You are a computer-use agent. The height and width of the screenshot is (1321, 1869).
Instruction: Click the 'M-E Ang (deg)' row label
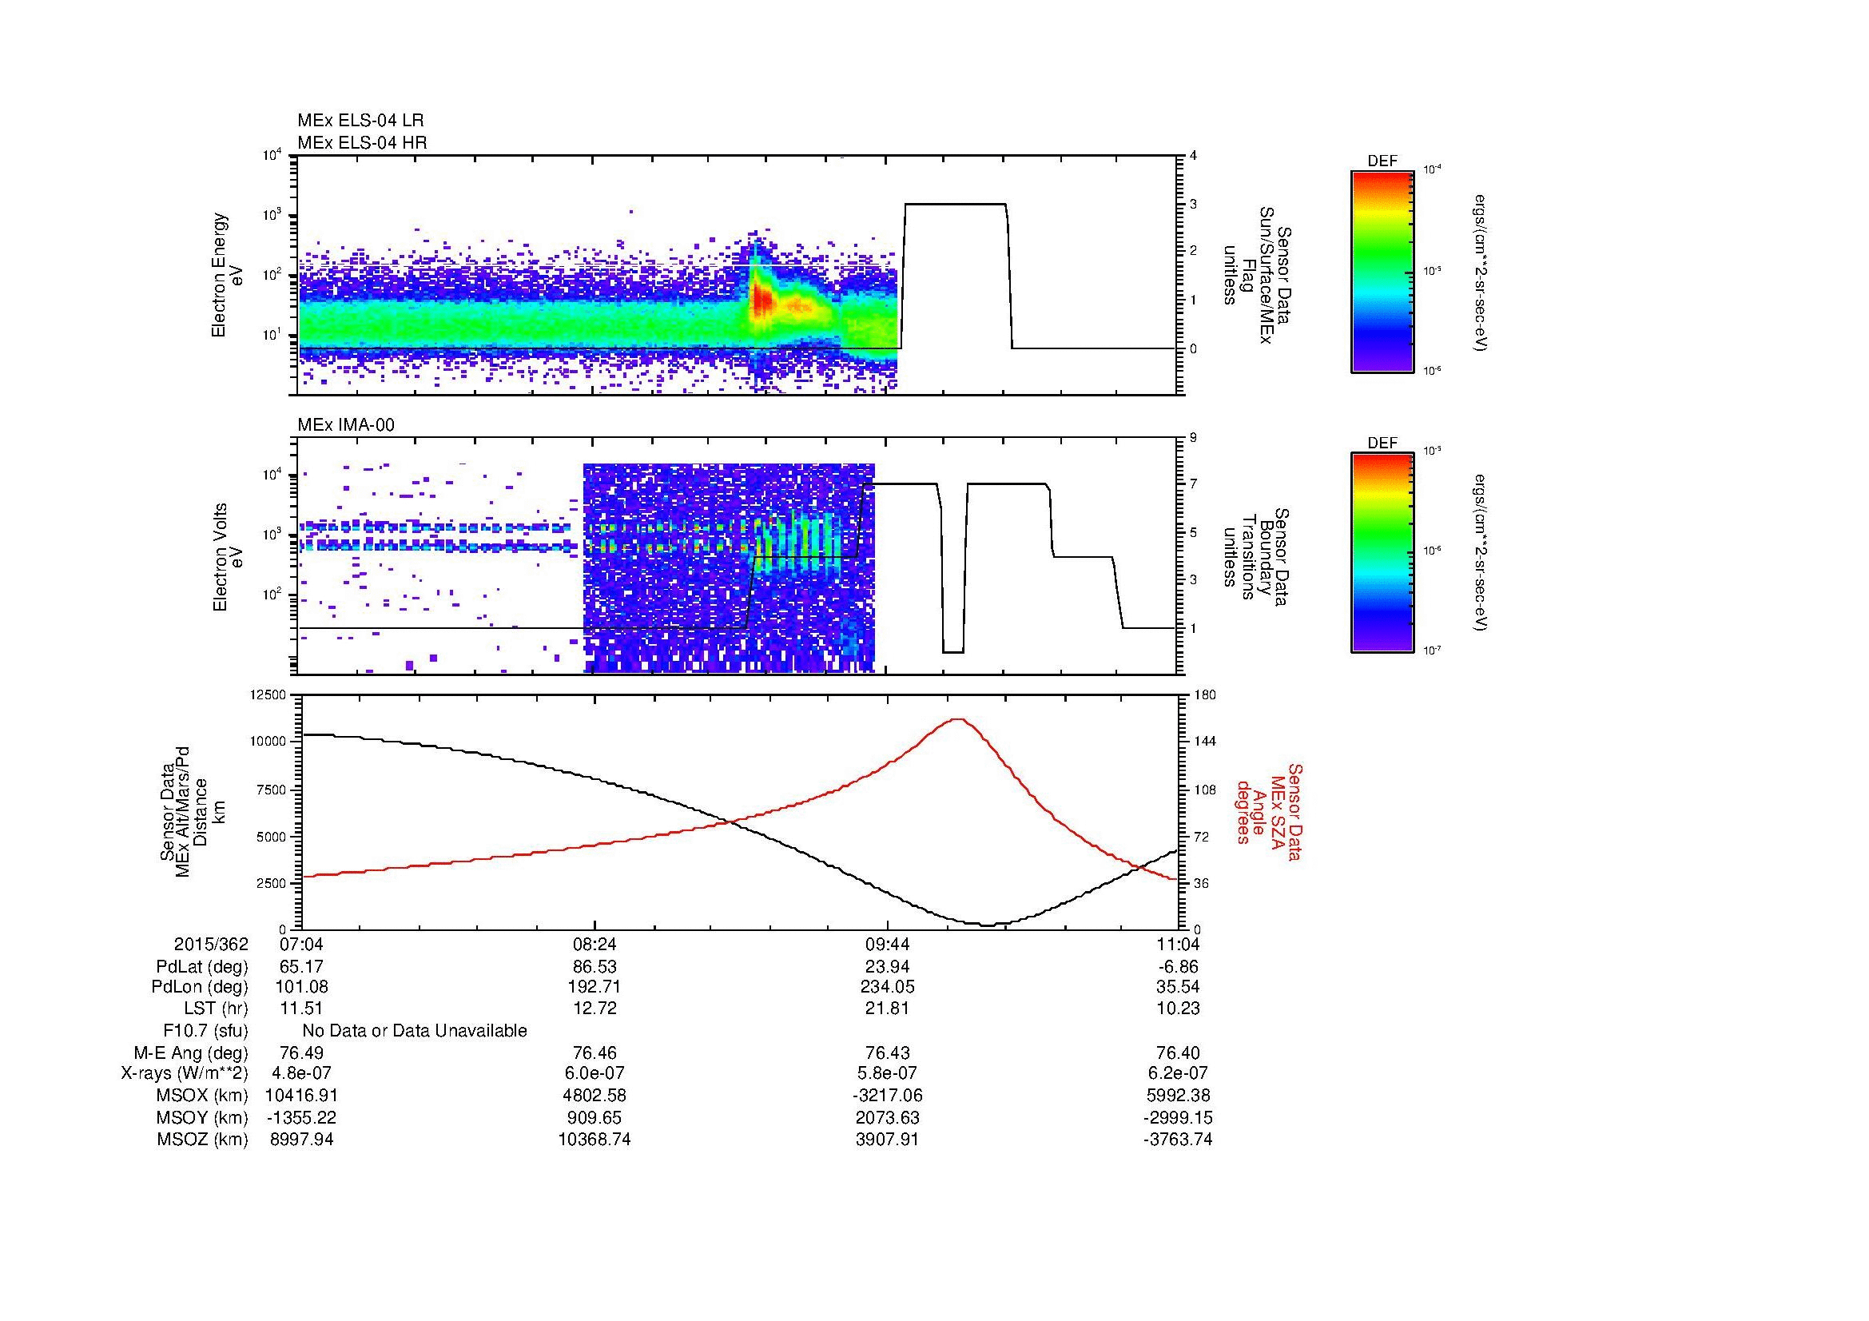pos(191,1052)
